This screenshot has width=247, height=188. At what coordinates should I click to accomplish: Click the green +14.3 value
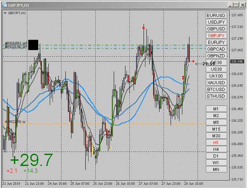[30, 171]
